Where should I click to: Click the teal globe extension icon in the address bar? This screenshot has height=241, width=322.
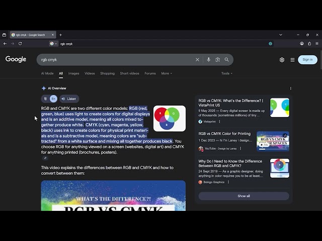(x=271, y=44)
